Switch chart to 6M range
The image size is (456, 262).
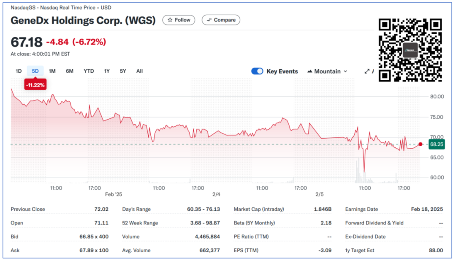click(x=70, y=71)
